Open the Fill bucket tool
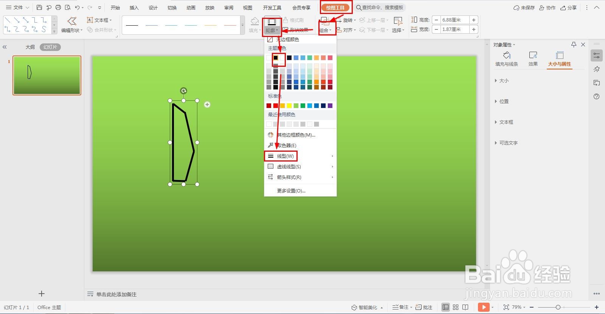Viewport: 605px width, 314px height. point(254,25)
